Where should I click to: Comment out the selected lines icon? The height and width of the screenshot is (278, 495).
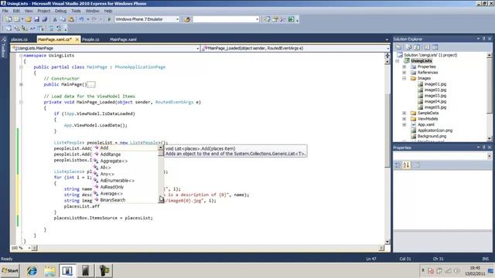click(x=51, y=29)
